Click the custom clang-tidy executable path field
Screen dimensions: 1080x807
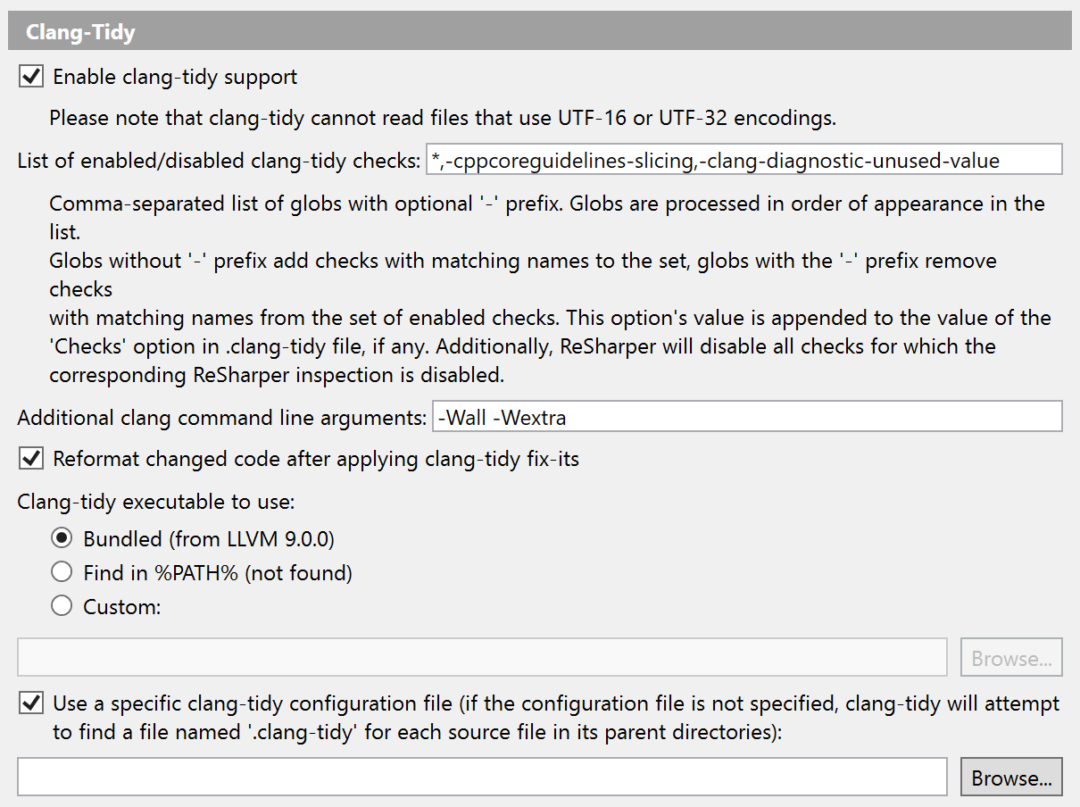point(482,658)
